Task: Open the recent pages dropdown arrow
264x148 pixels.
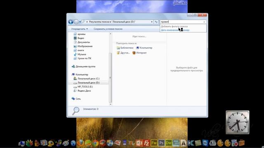Action: 80,22
